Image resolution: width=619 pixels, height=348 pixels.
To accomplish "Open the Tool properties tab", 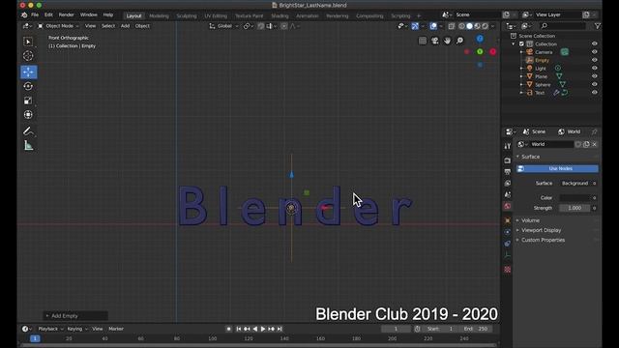I will tap(507, 146).
